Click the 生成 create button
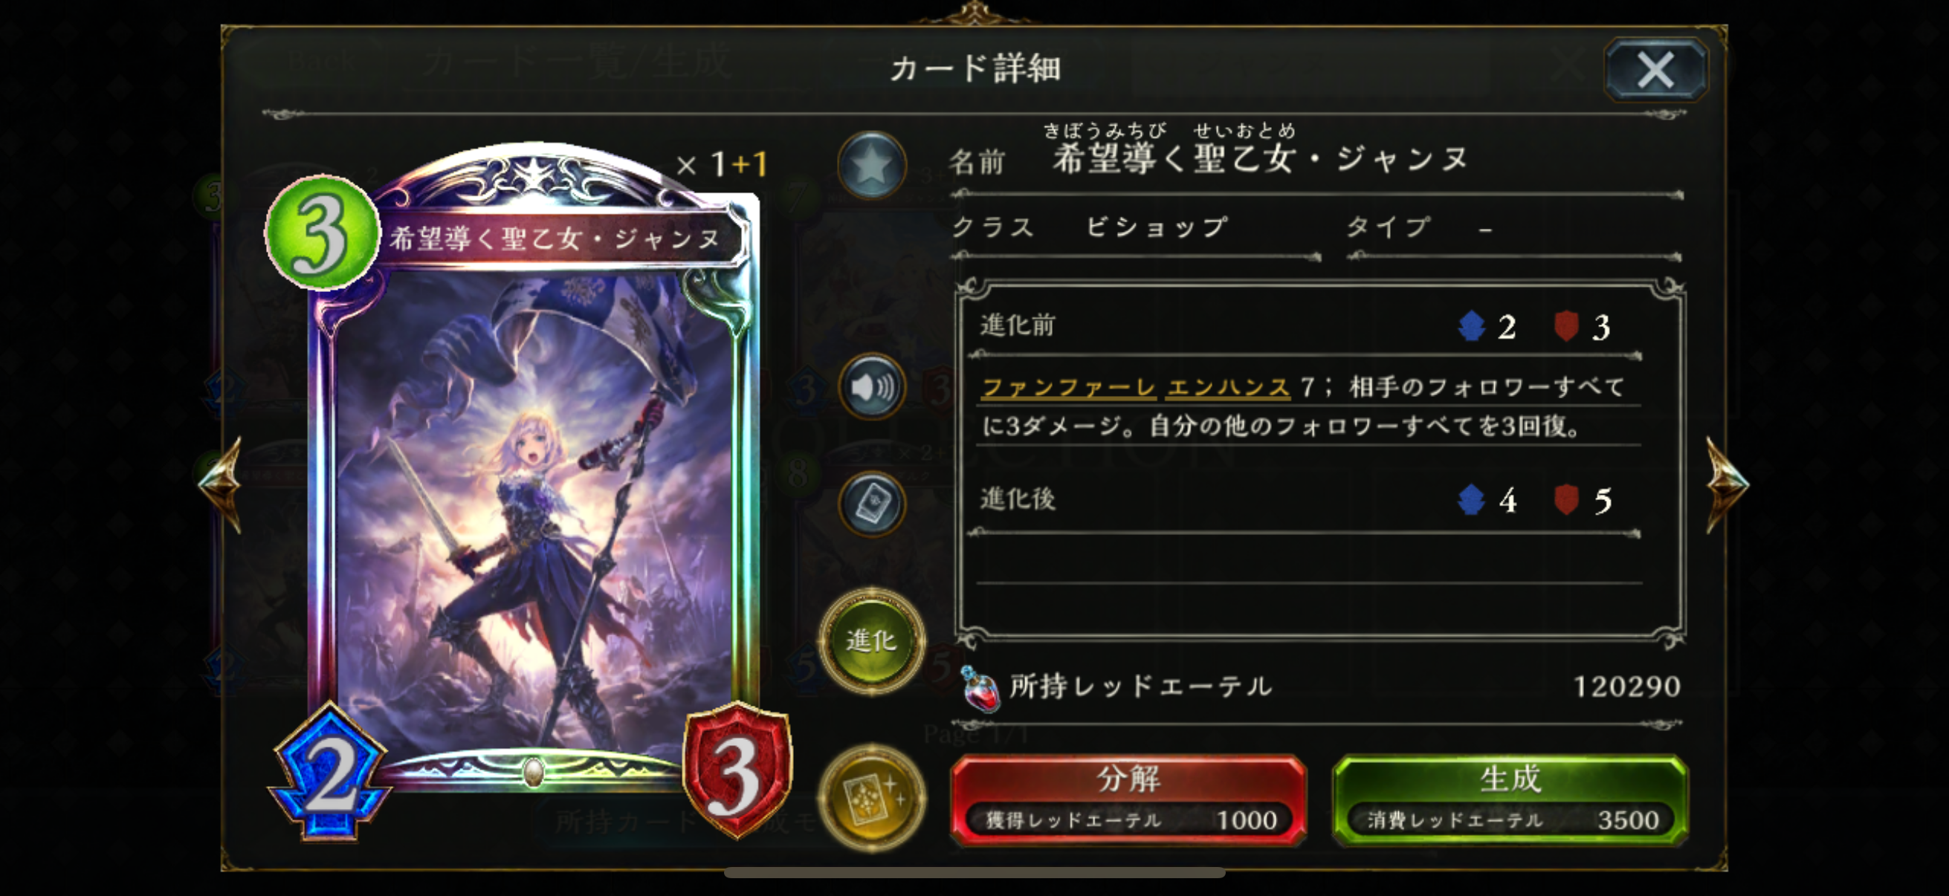1949x896 pixels. [1510, 799]
